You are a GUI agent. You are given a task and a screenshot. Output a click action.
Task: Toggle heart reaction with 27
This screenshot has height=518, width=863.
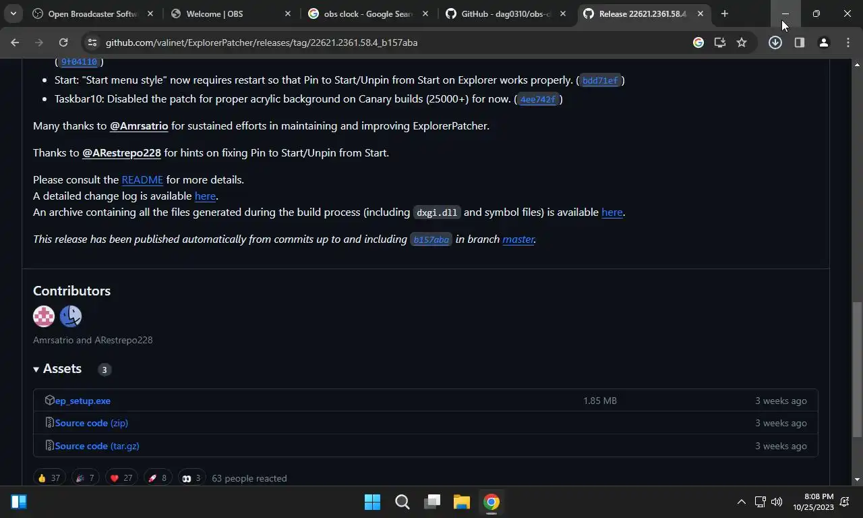coord(121,478)
